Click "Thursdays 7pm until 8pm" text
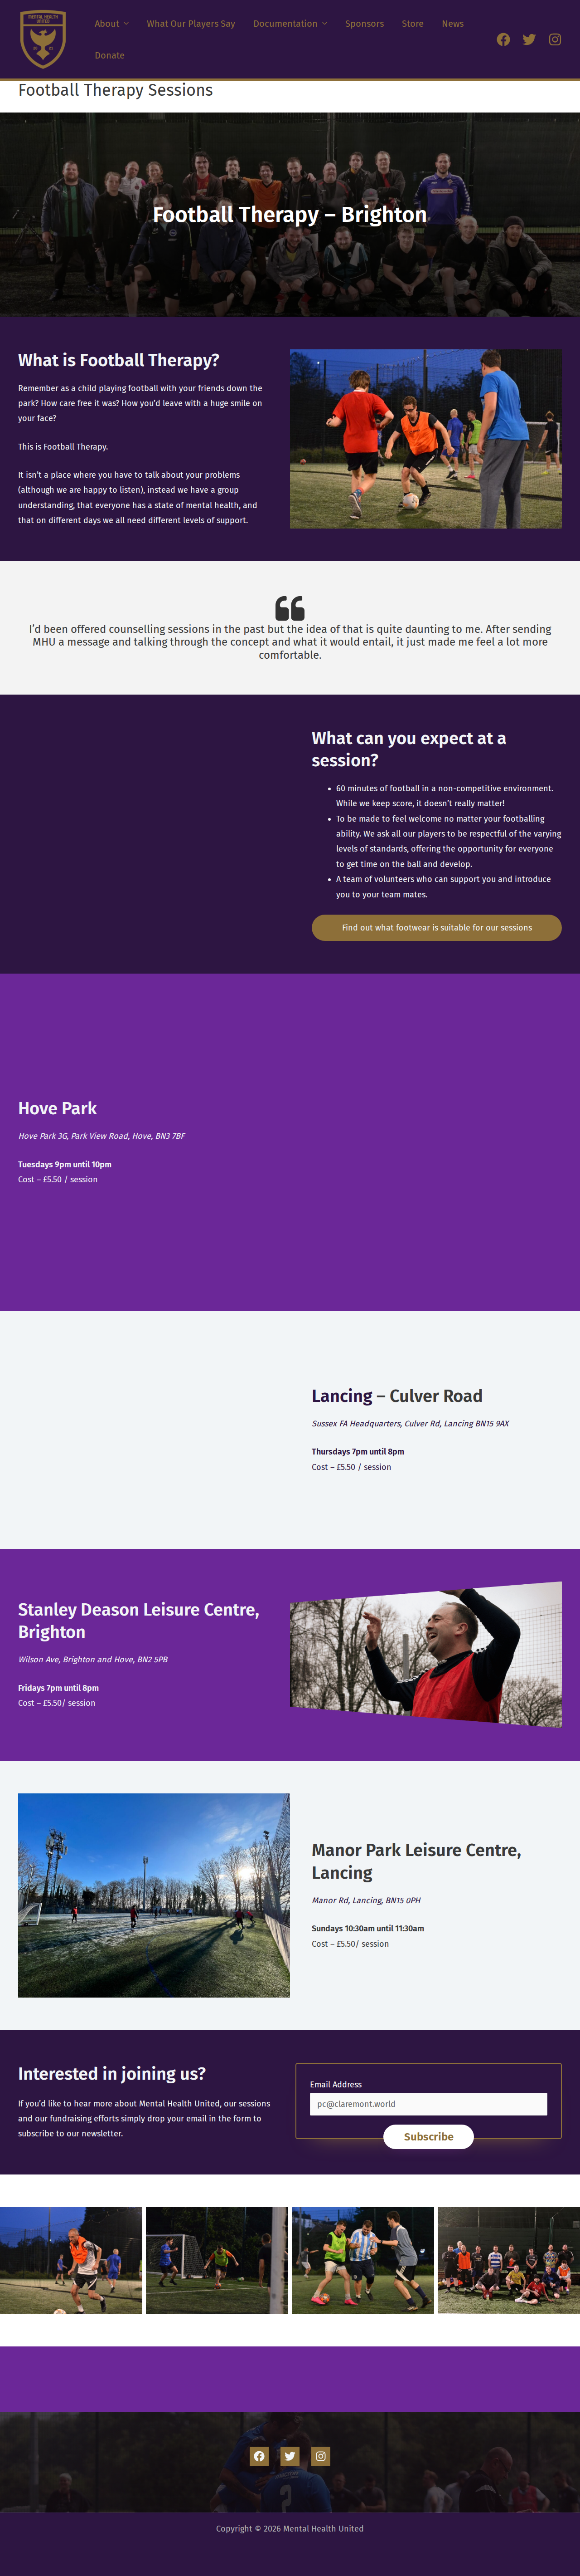The image size is (580, 2576). (x=358, y=1452)
